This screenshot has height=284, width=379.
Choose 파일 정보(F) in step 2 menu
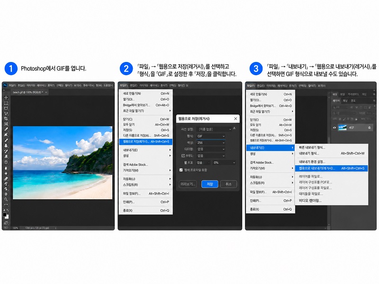(145, 194)
